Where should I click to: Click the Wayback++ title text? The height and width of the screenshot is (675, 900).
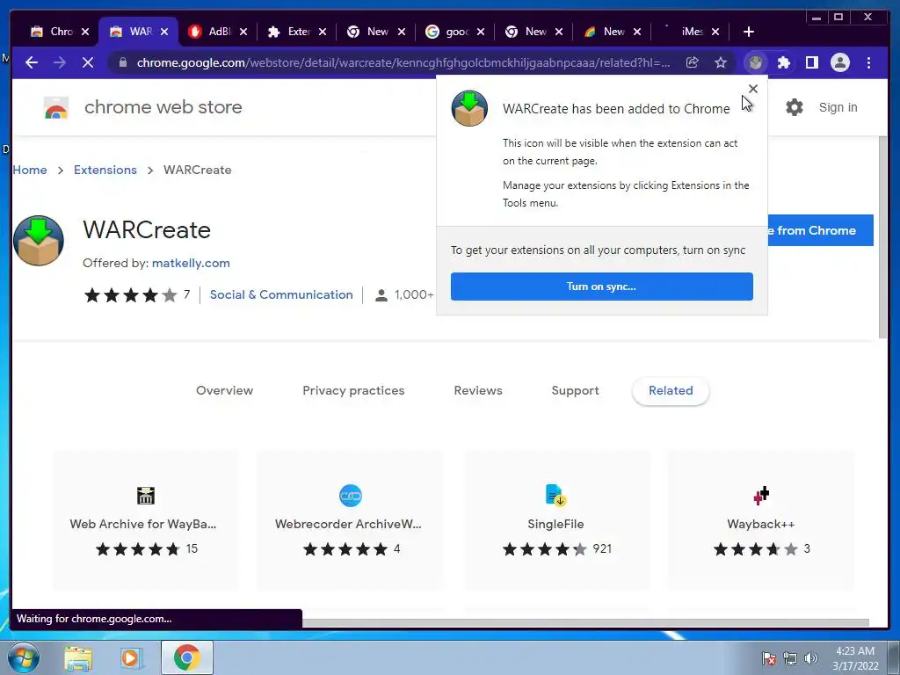pos(761,524)
